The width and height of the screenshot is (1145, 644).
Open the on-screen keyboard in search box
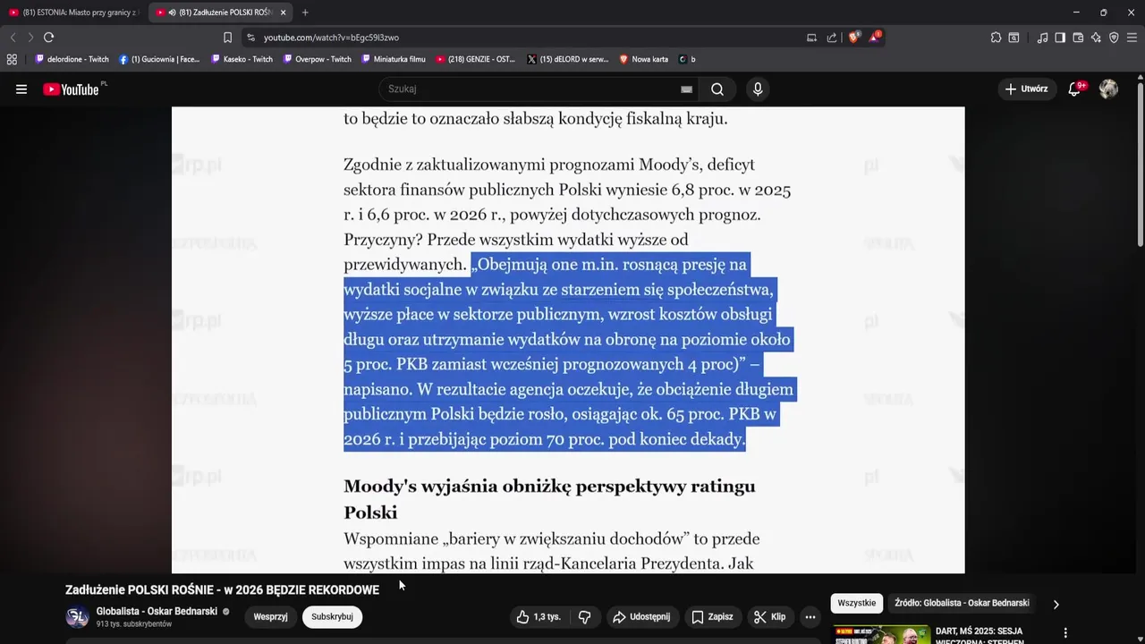686,89
